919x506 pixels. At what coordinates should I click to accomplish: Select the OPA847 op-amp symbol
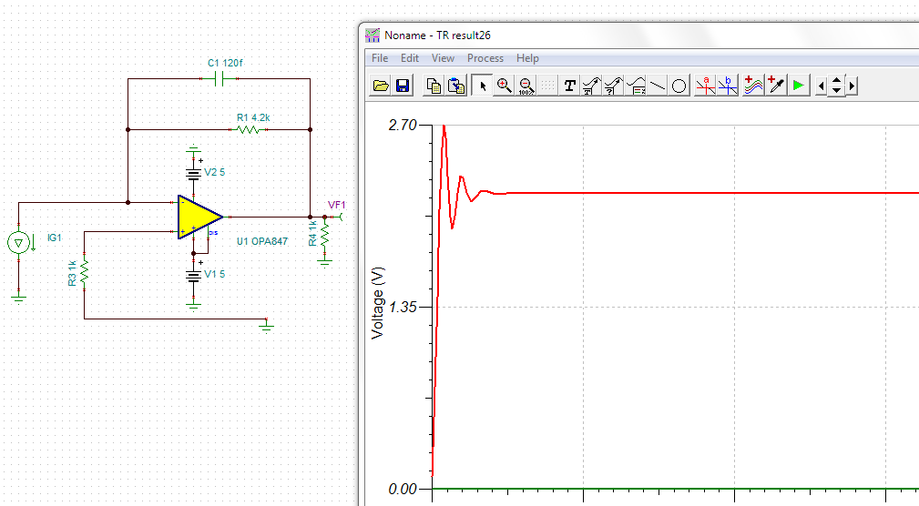coord(199,218)
